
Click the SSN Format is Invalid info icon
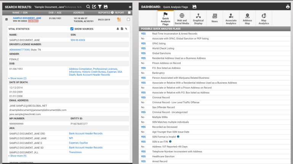coord(178,136)
